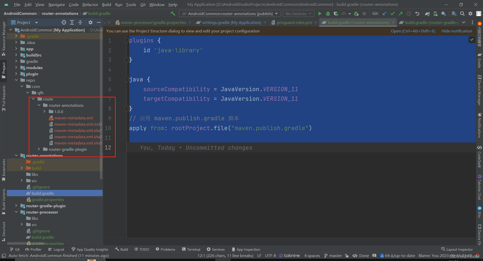This screenshot has height=261, width=483.
Task: Expand all in Project panel
Action: pyautogui.click(x=72, y=22)
